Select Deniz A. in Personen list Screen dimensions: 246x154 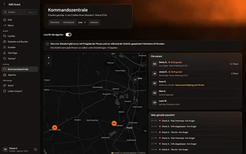click(195, 64)
